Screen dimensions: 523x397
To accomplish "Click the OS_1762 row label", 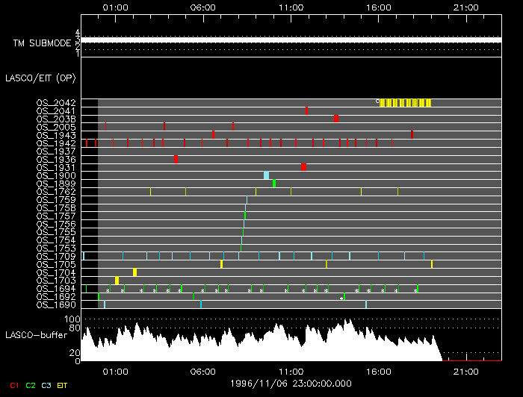I will pos(56,192).
